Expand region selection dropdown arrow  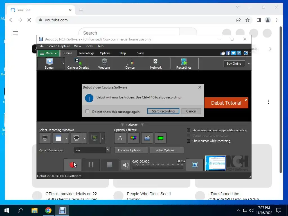click(x=84, y=138)
